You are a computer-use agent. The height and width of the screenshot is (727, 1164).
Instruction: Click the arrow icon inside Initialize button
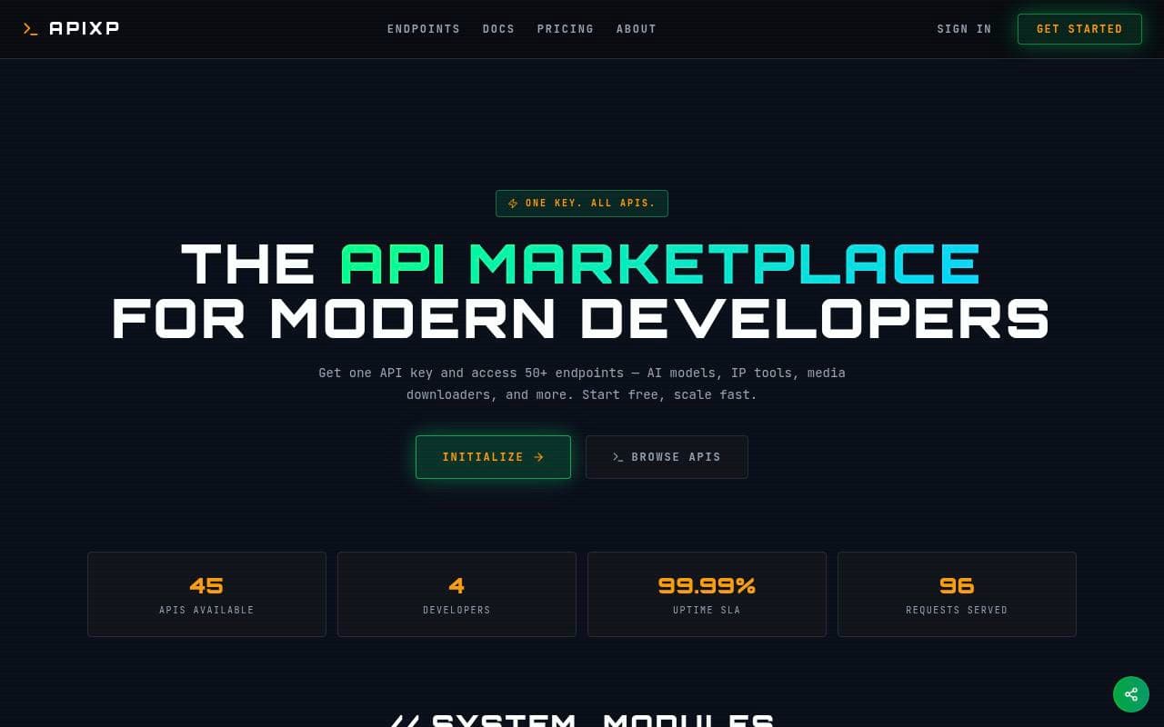click(538, 457)
